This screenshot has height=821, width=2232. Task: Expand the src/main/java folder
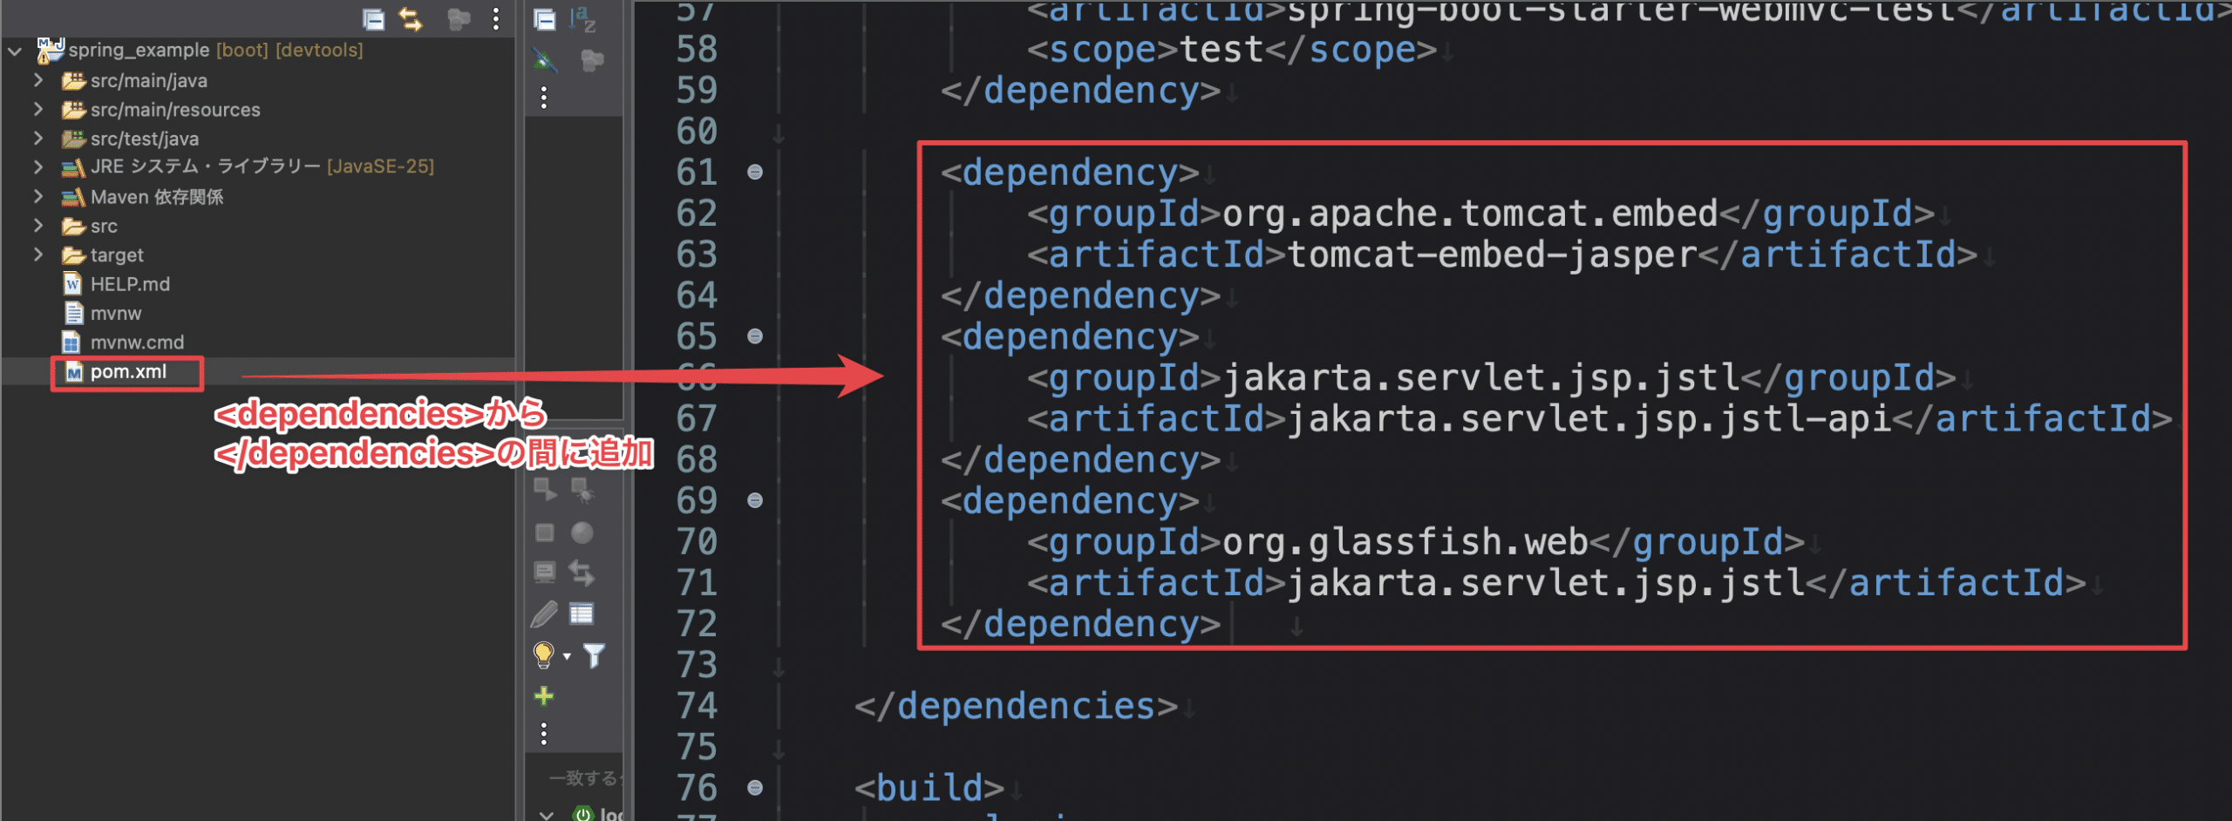click(38, 80)
